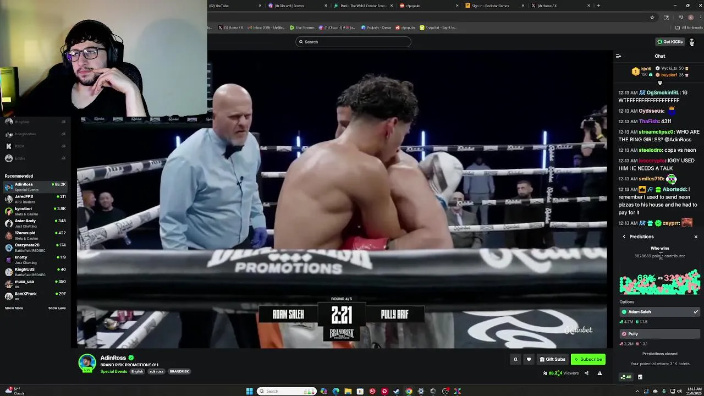Open JaredFPS recommended channel

(35, 199)
